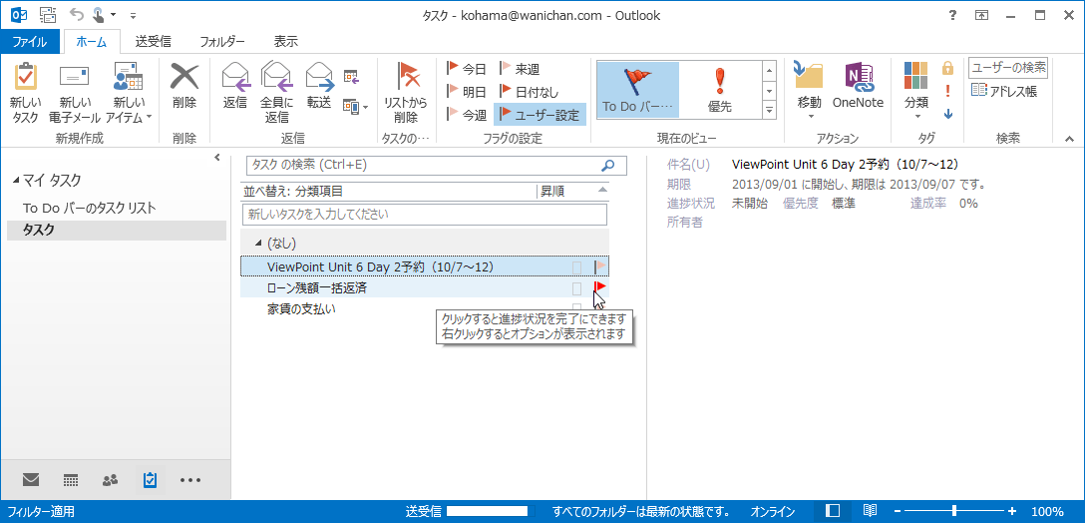Select the ホーム tab
The height and width of the screenshot is (523, 1085).
(x=92, y=42)
